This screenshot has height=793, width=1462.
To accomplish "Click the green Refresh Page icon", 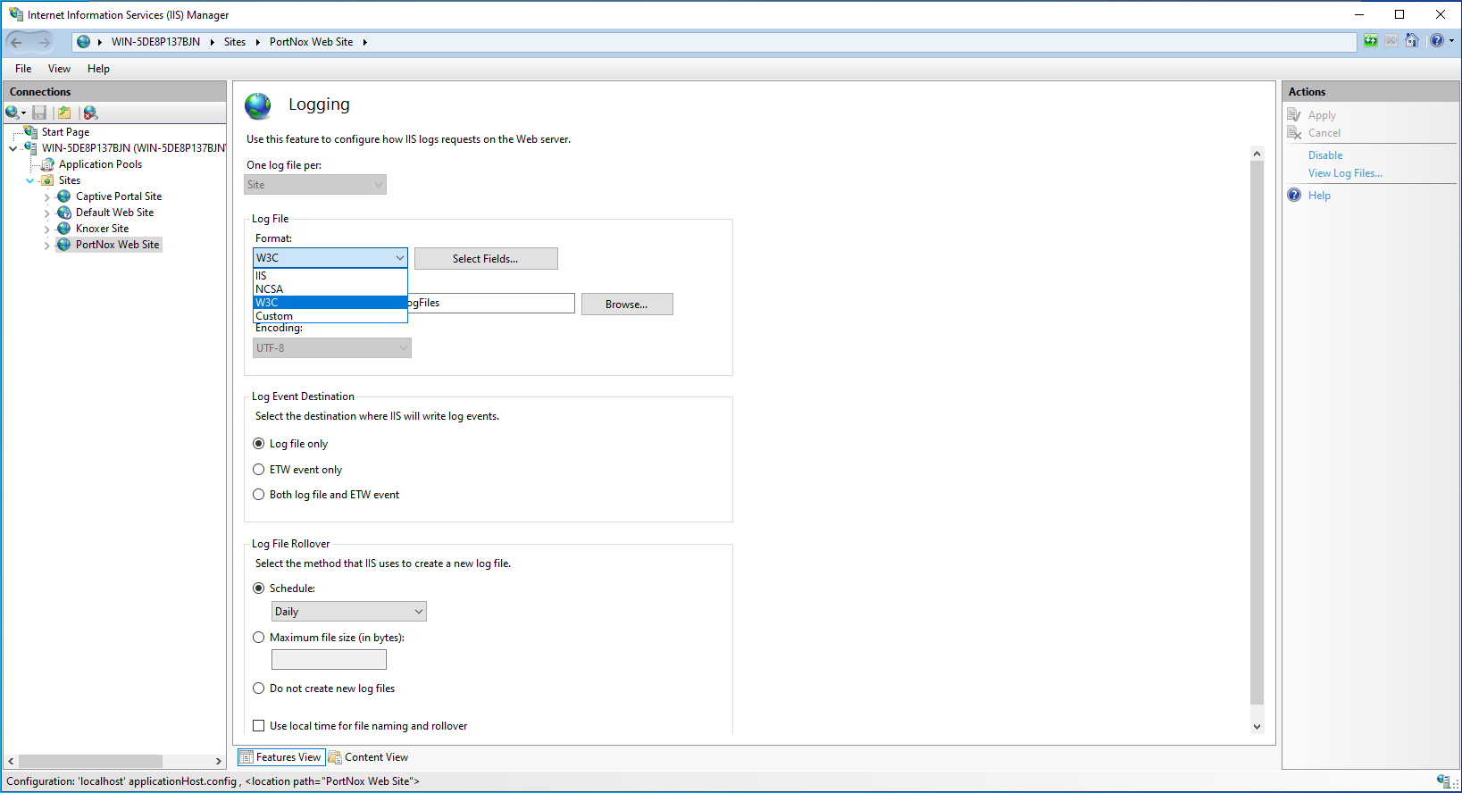I will click(1370, 40).
